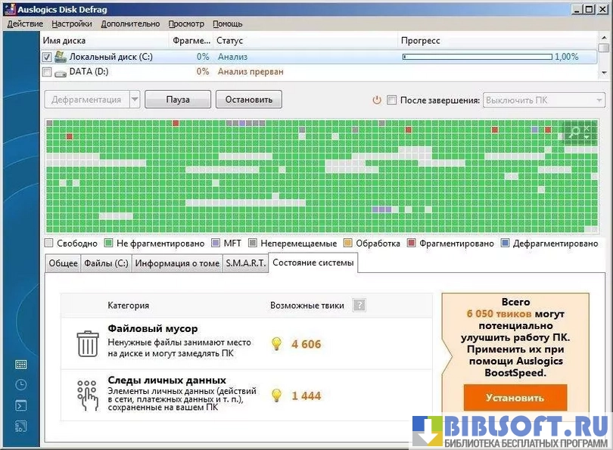Click the personal data traces fingerprint icon
Screen dimensions: 613x450
87,394
